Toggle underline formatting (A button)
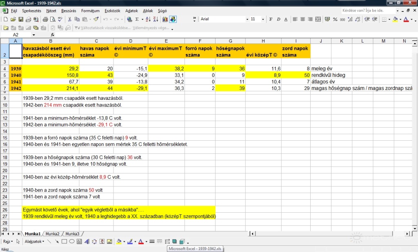 [285, 19]
